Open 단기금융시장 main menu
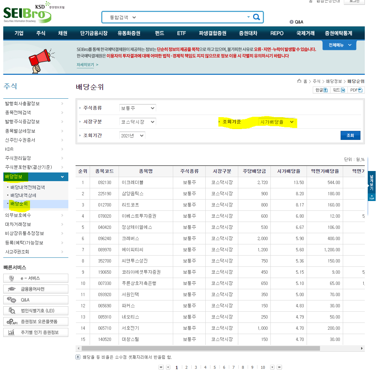Viewport: 380px width, 376px height. pos(94,33)
